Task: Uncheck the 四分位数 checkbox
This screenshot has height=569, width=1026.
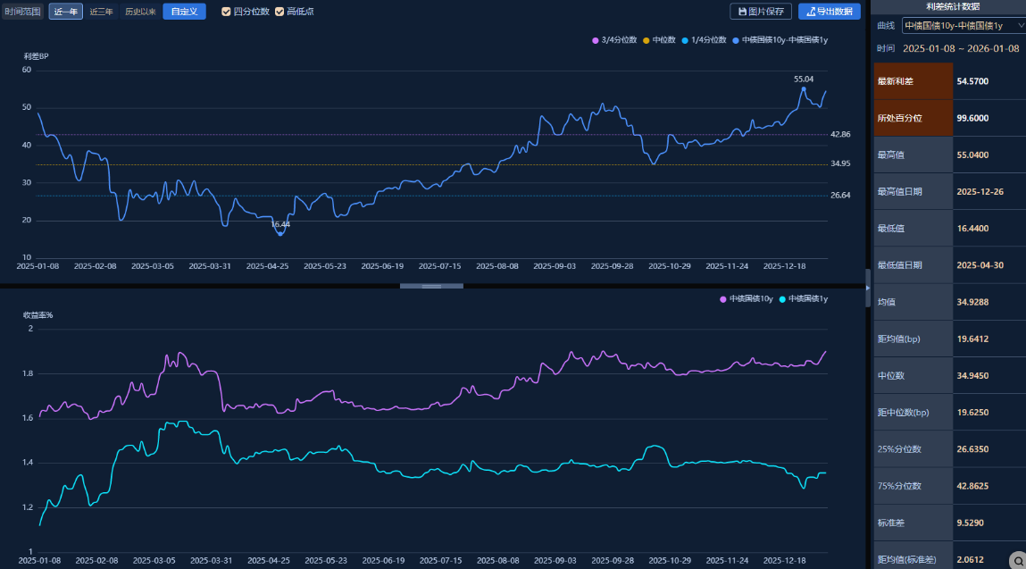Action: pos(226,12)
